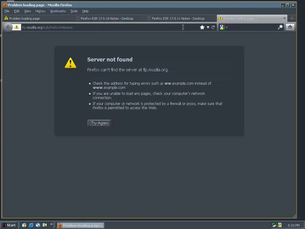The width and height of the screenshot is (305, 229).
Task: Click the window resize grip corner
Action: 294,216
